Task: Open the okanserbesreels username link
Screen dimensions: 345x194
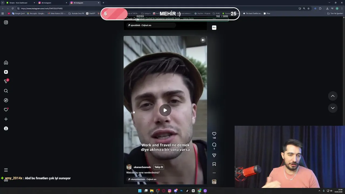Action: pyautogui.click(x=142, y=167)
